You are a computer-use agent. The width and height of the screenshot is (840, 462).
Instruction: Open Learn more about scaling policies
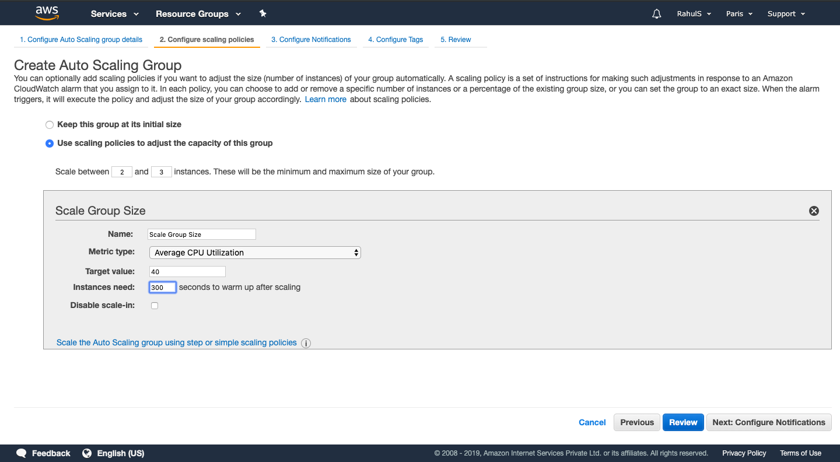point(325,99)
